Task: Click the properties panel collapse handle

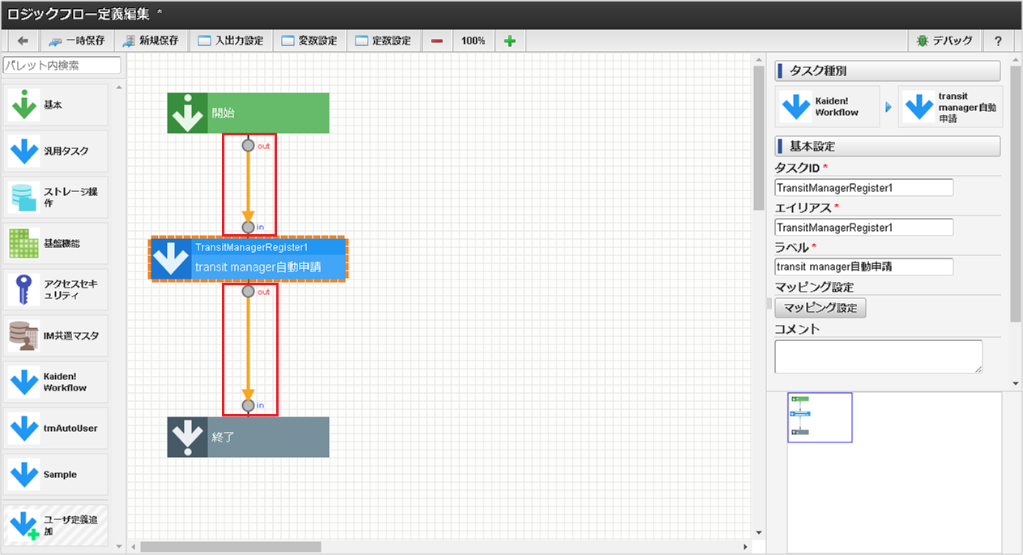Action: point(769,304)
